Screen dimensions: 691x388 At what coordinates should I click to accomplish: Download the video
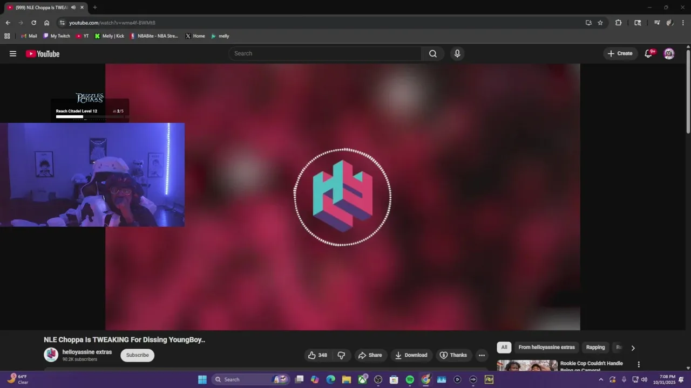(x=411, y=355)
